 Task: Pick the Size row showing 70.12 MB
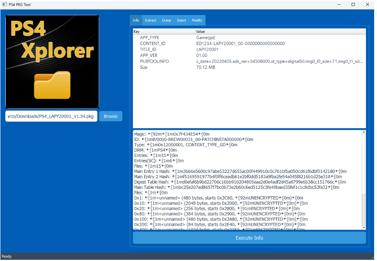(144, 68)
